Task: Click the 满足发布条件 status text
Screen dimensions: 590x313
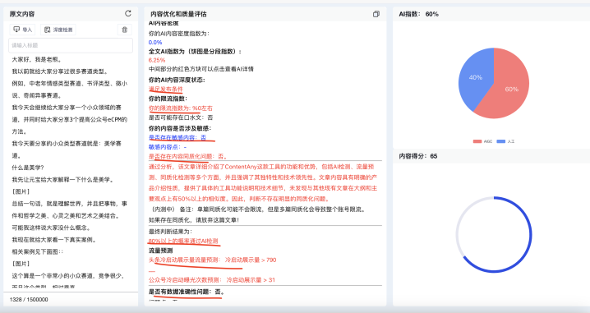Action: (x=165, y=90)
